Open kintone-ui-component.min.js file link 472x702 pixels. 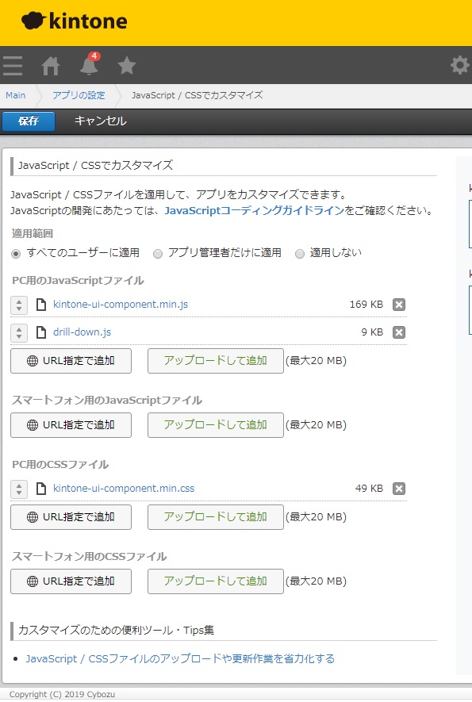pyautogui.click(x=121, y=305)
